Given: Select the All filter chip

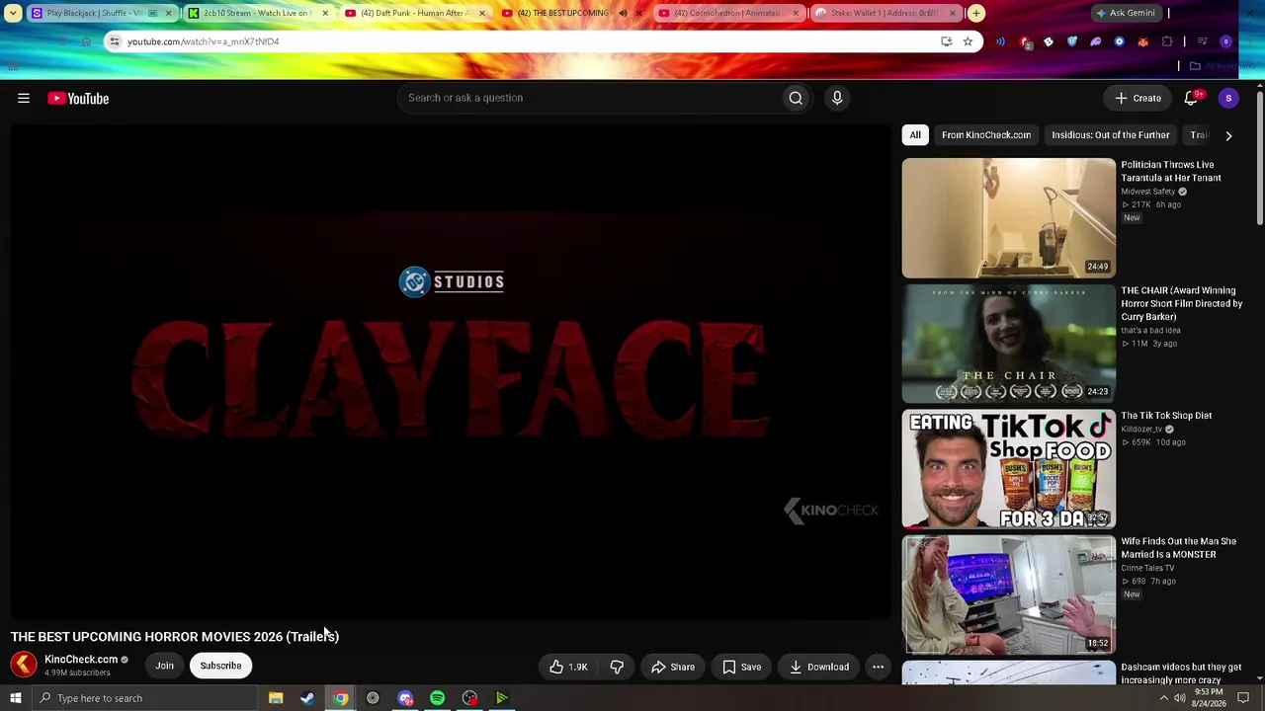Looking at the screenshot, I should tap(915, 135).
